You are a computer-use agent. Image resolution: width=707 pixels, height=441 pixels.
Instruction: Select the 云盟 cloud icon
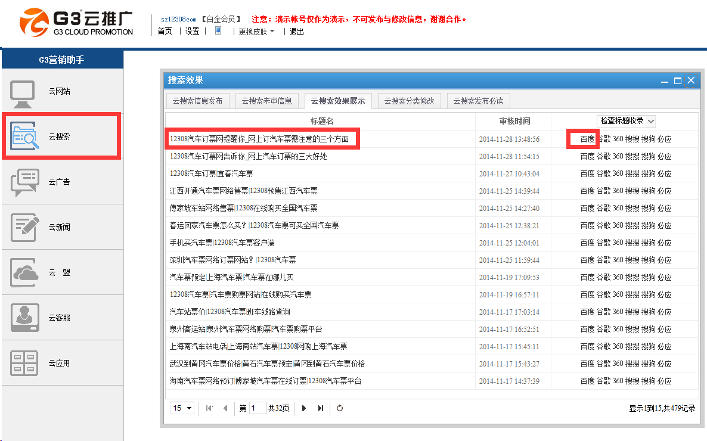pyautogui.click(x=25, y=272)
